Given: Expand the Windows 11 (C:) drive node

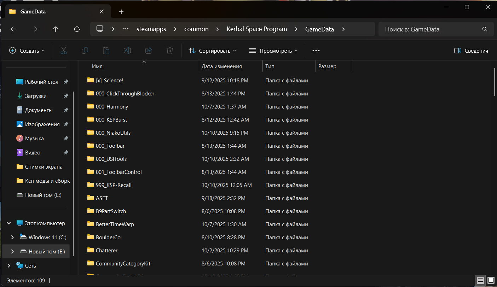Looking at the screenshot, I should click(x=13, y=238).
